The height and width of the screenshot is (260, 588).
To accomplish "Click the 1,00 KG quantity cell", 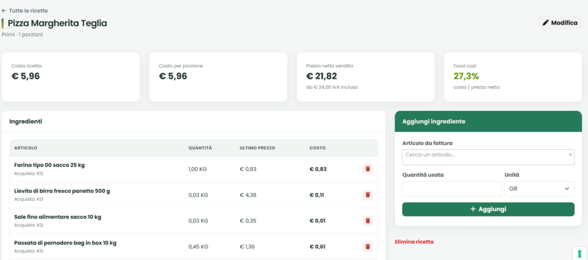I will (198, 169).
